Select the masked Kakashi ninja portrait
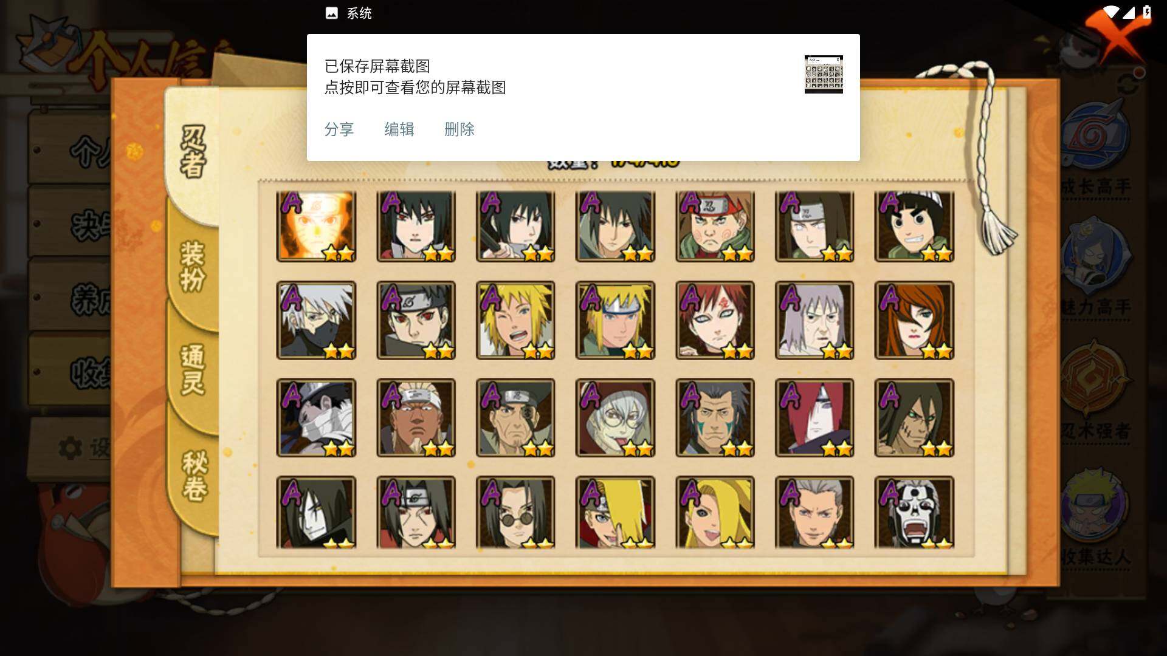The width and height of the screenshot is (1167, 656). pos(316,320)
